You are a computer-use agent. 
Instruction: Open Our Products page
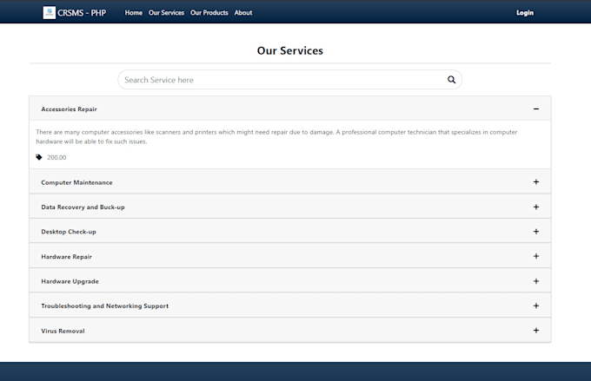209,12
